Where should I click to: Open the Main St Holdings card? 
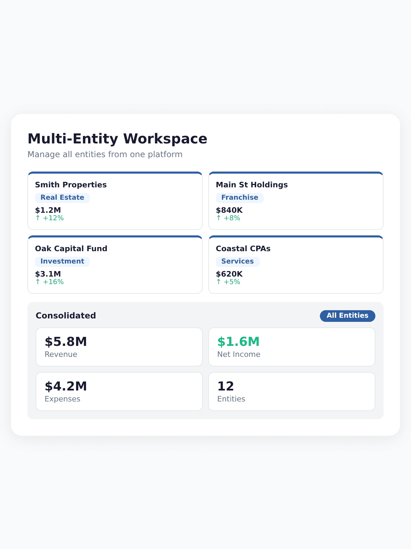pyautogui.click(x=296, y=201)
